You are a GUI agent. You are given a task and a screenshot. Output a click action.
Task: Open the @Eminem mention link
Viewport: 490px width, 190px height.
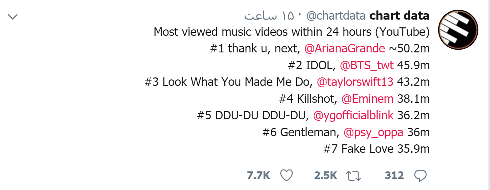367,99
